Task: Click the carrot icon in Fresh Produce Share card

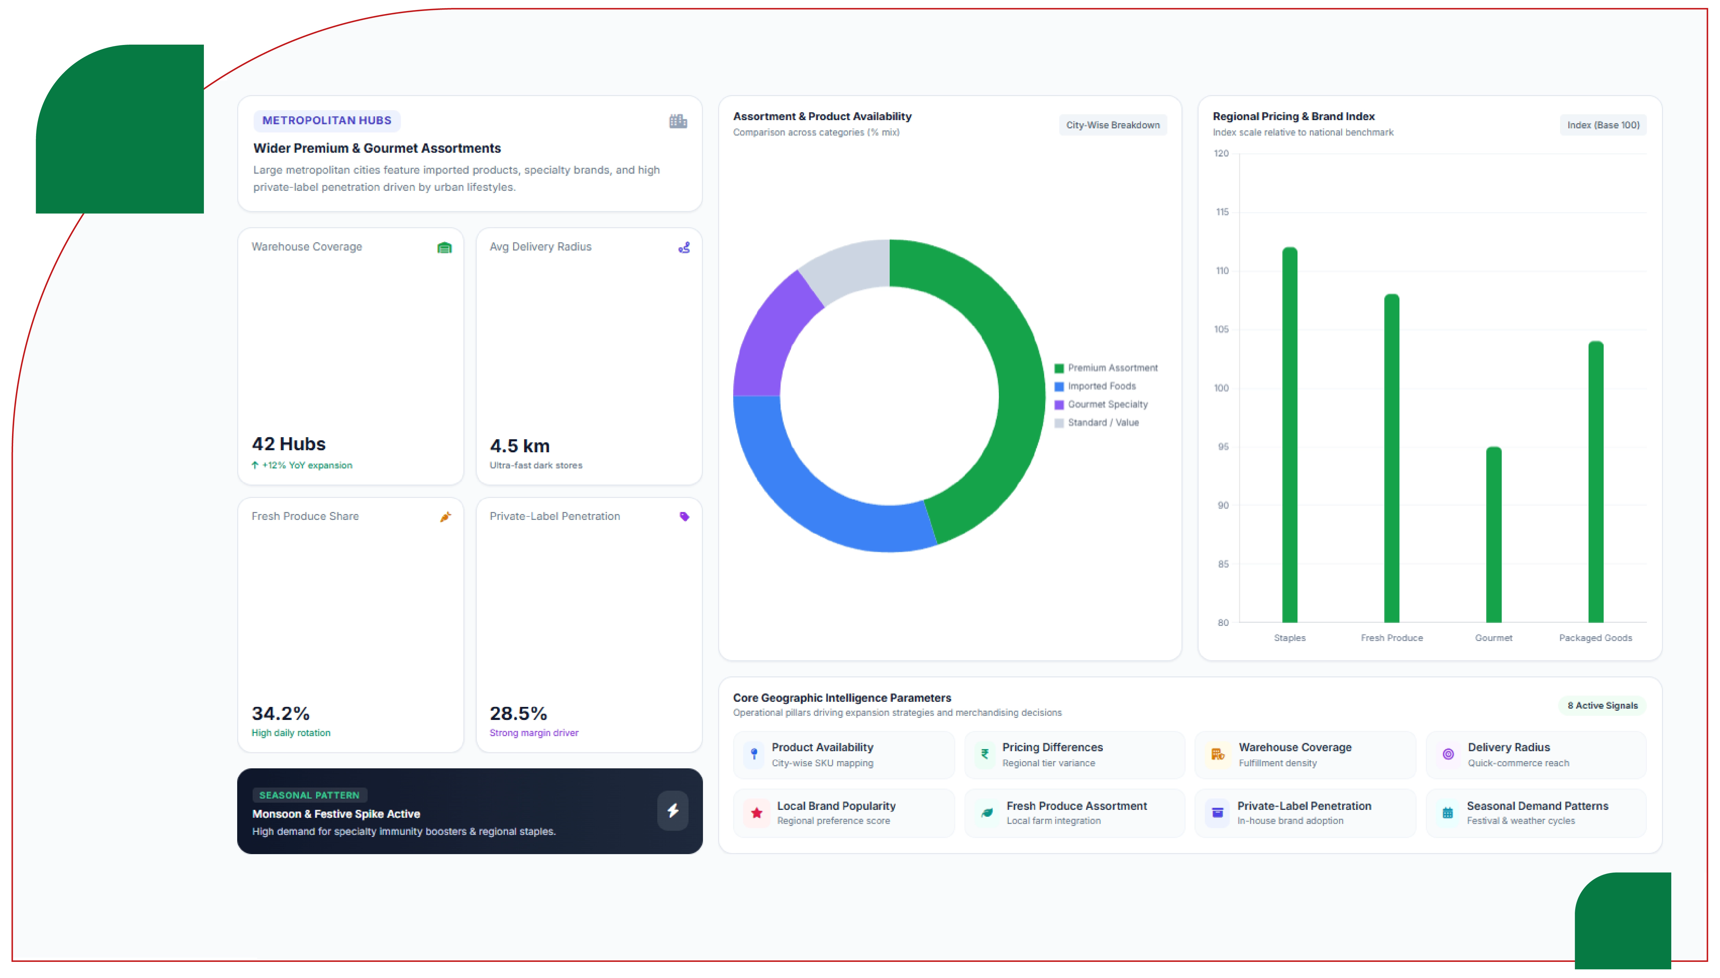Action: [446, 516]
